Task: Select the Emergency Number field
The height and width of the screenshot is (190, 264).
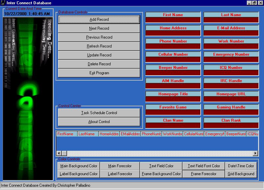Action: pyautogui.click(x=231, y=59)
